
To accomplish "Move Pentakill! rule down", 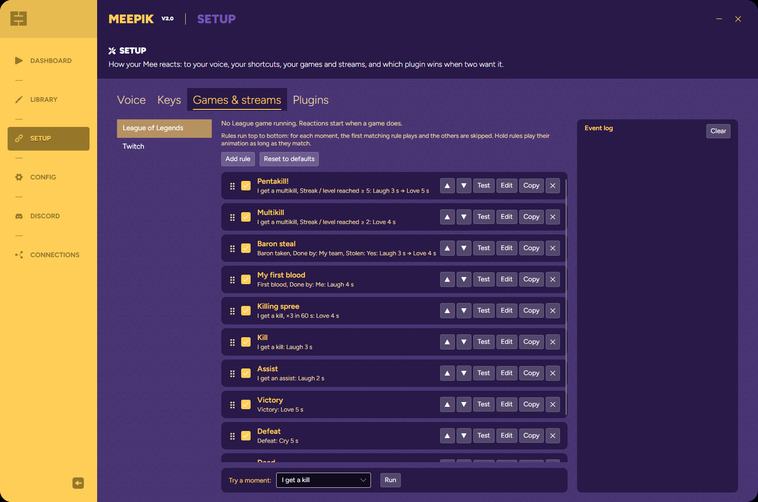I will click(464, 186).
